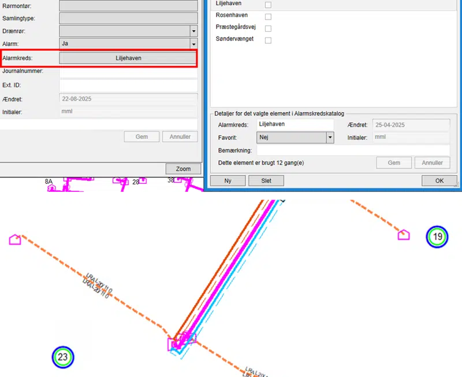
Task: Confirm with the OK button
Action: 439,180
